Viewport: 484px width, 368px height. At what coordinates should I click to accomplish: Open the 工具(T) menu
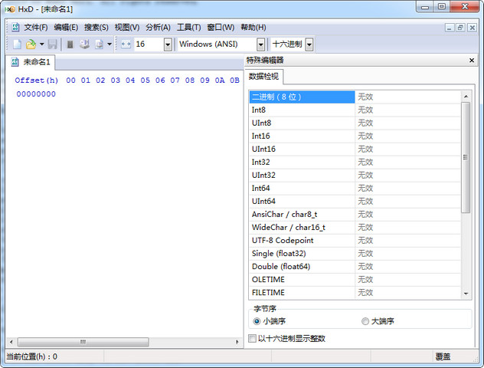pos(188,27)
